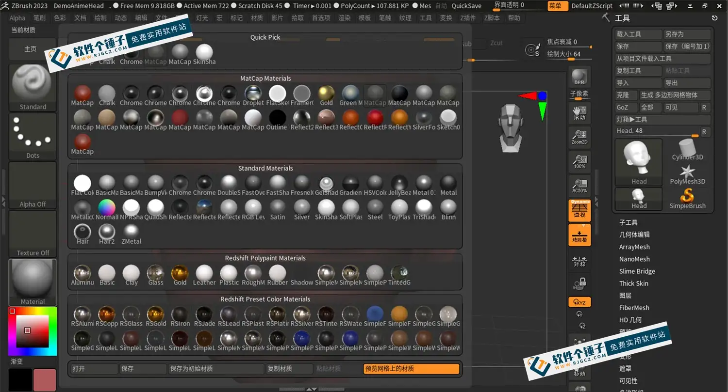Click the BPR render button
This screenshot has width=728, height=392.
pos(579,77)
